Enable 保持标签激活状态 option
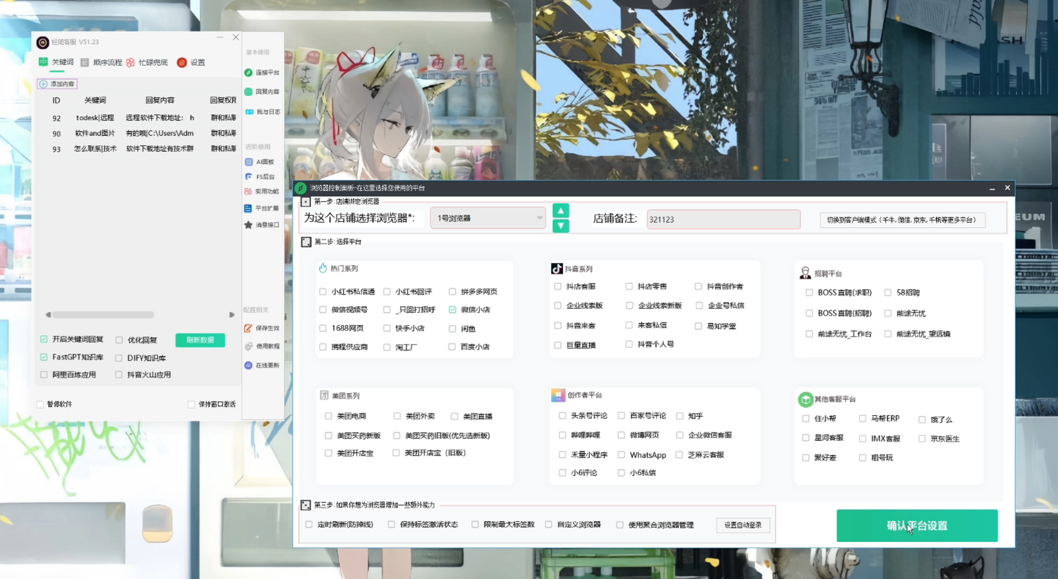This screenshot has height=579, width=1058. point(391,525)
